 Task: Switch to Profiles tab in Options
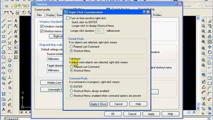pos(157,15)
